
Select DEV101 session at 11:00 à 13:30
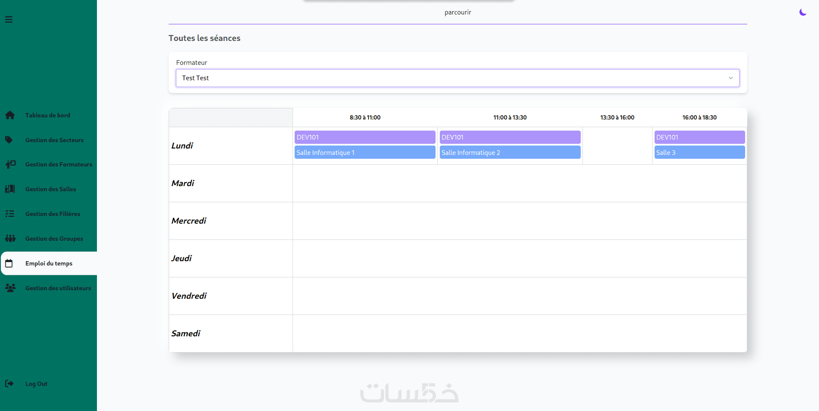510,137
